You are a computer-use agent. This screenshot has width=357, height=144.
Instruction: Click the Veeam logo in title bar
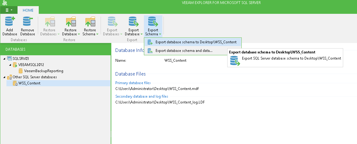pyautogui.click(x=5, y=3)
